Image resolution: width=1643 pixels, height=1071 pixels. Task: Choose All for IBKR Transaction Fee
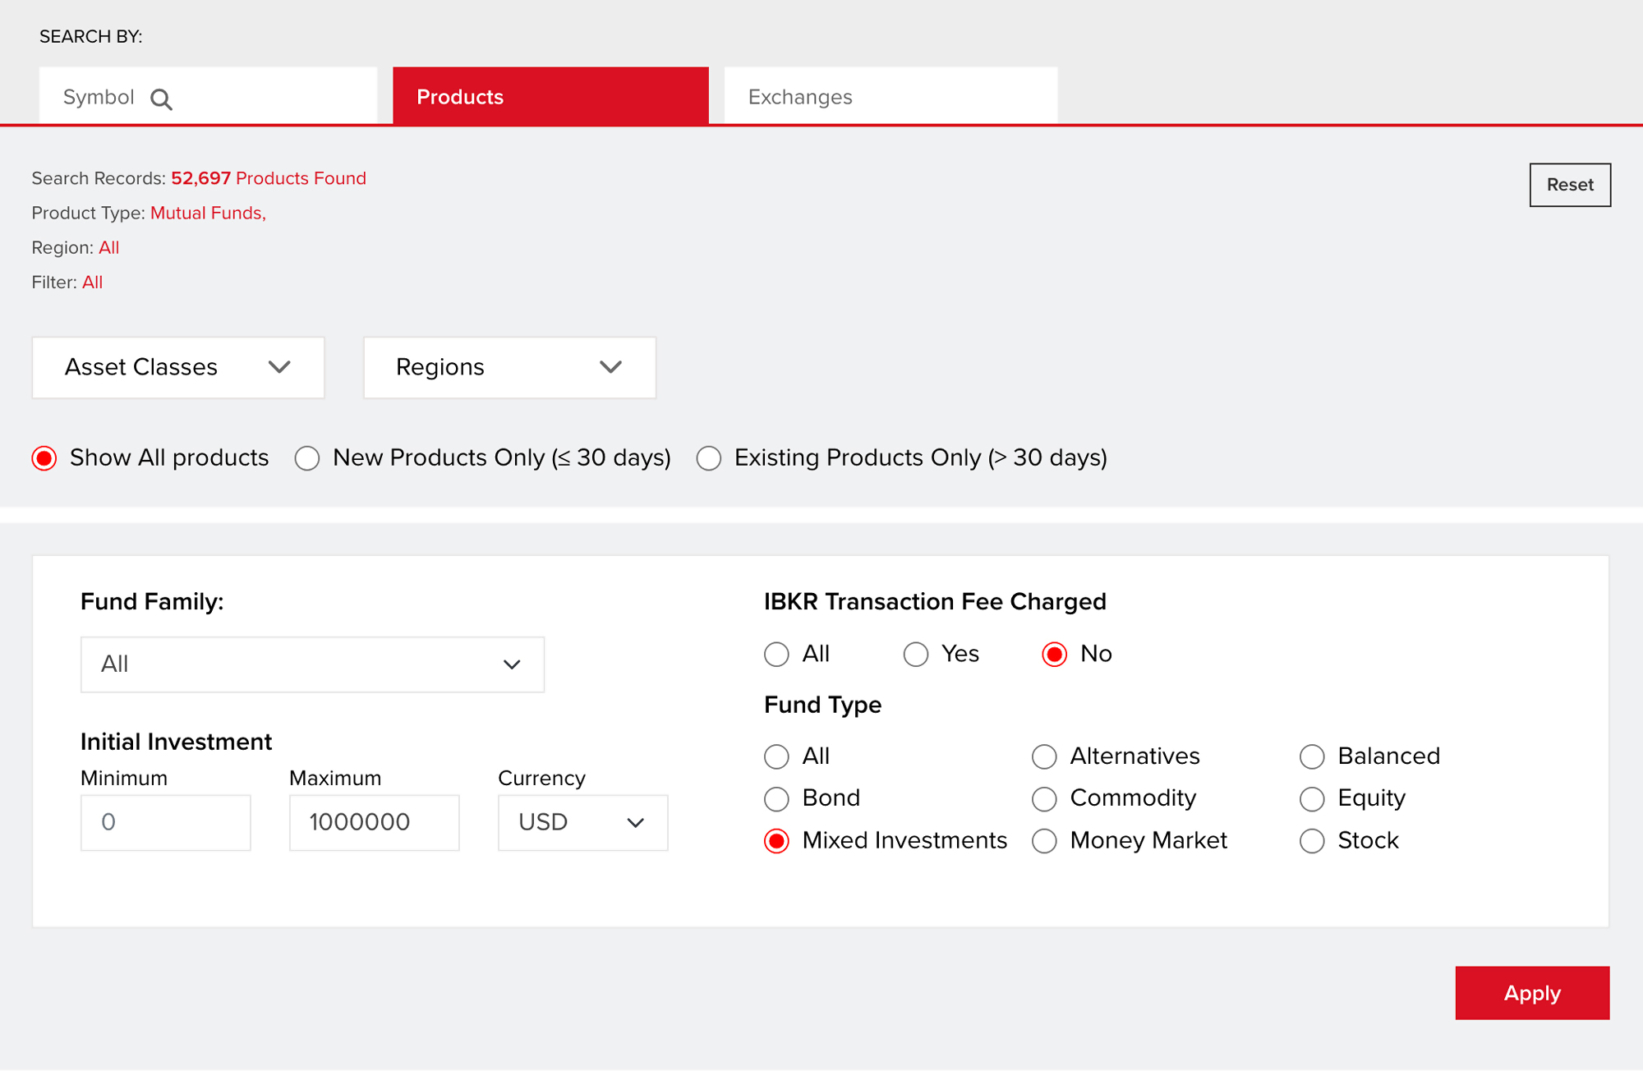click(x=776, y=655)
